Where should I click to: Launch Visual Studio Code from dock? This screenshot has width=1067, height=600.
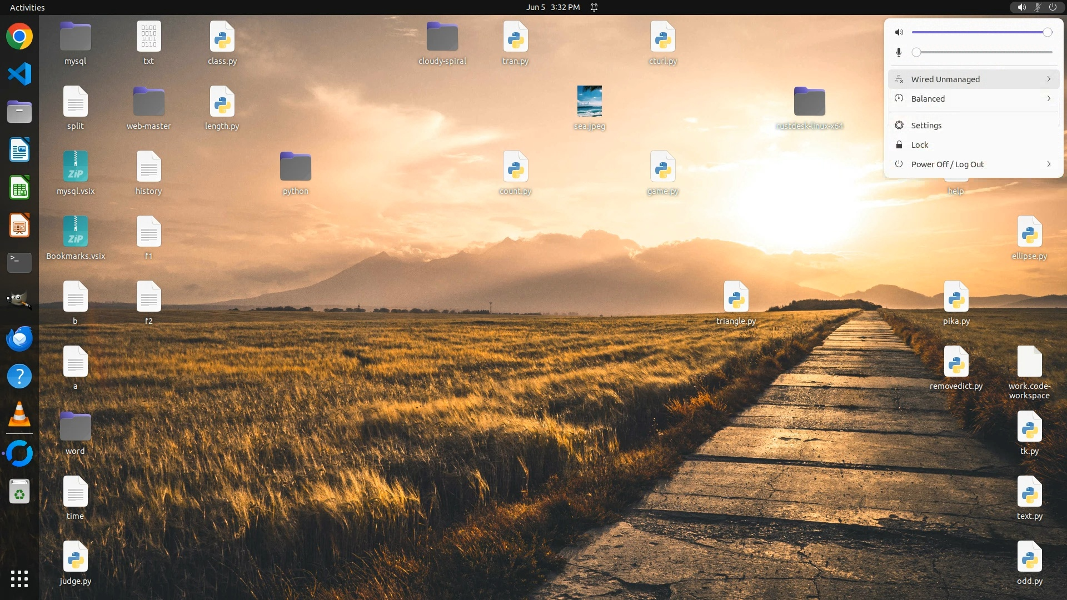click(19, 74)
